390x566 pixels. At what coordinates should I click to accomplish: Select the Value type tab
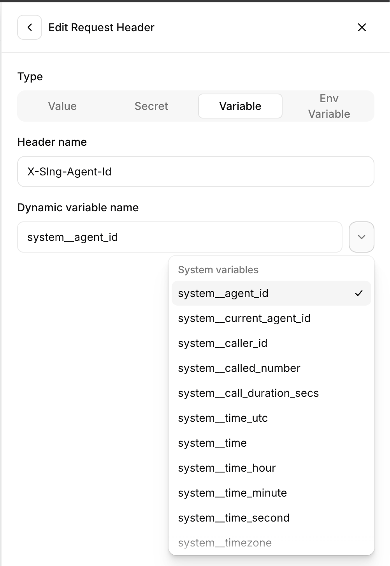point(62,106)
